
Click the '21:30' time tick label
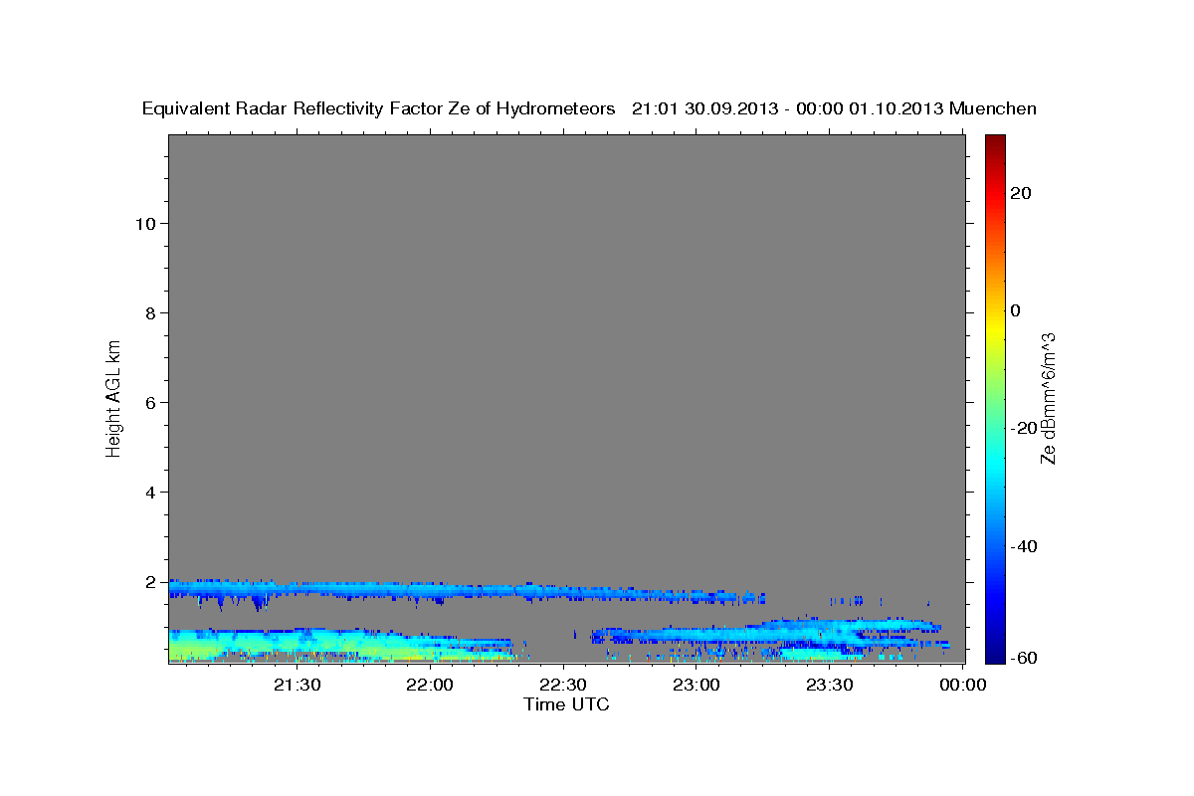(297, 685)
